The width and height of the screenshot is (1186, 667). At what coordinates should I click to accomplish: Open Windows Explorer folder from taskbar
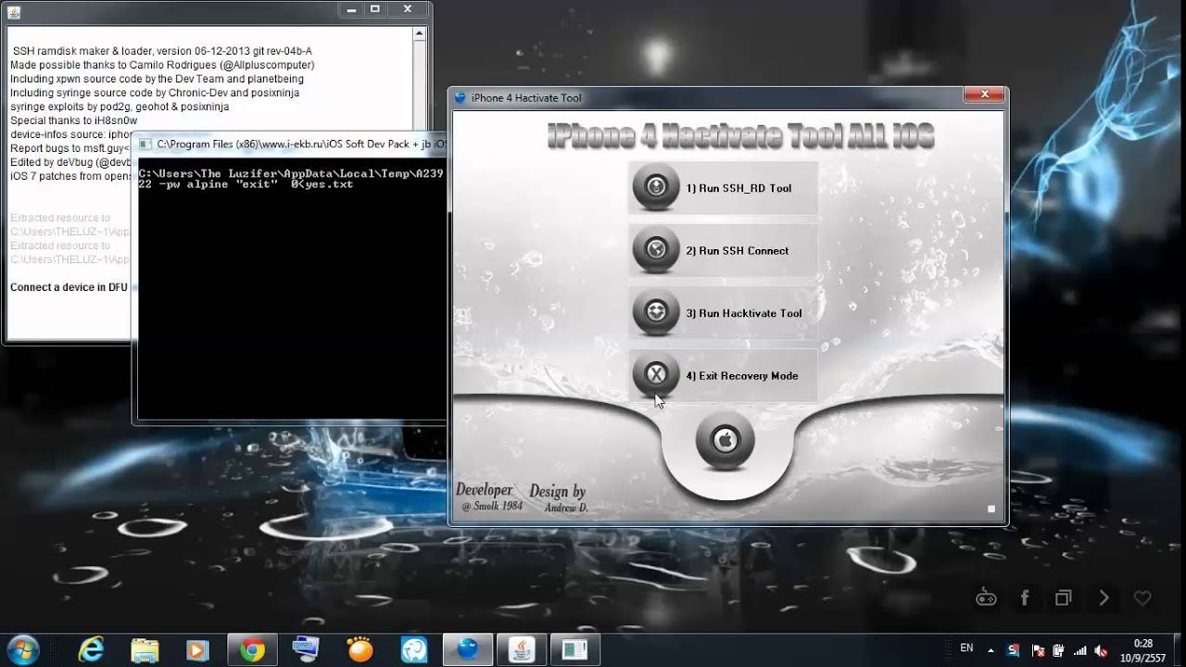pos(145,649)
